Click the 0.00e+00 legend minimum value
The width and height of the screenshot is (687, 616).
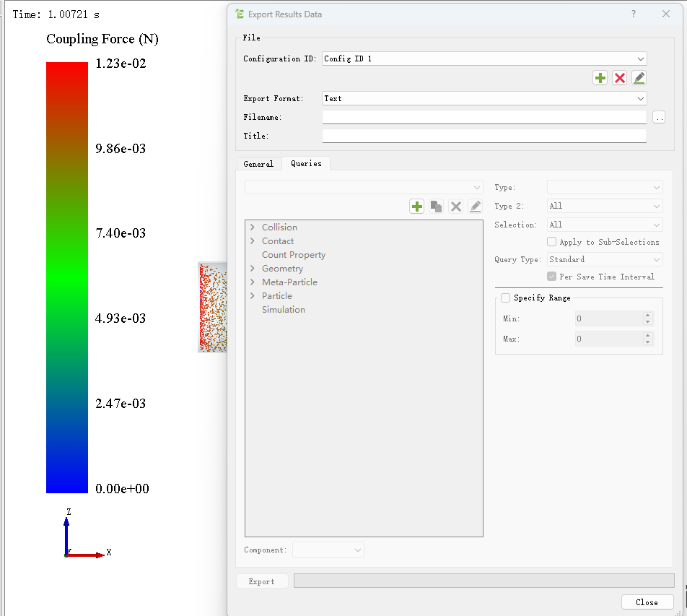tap(122, 489)
